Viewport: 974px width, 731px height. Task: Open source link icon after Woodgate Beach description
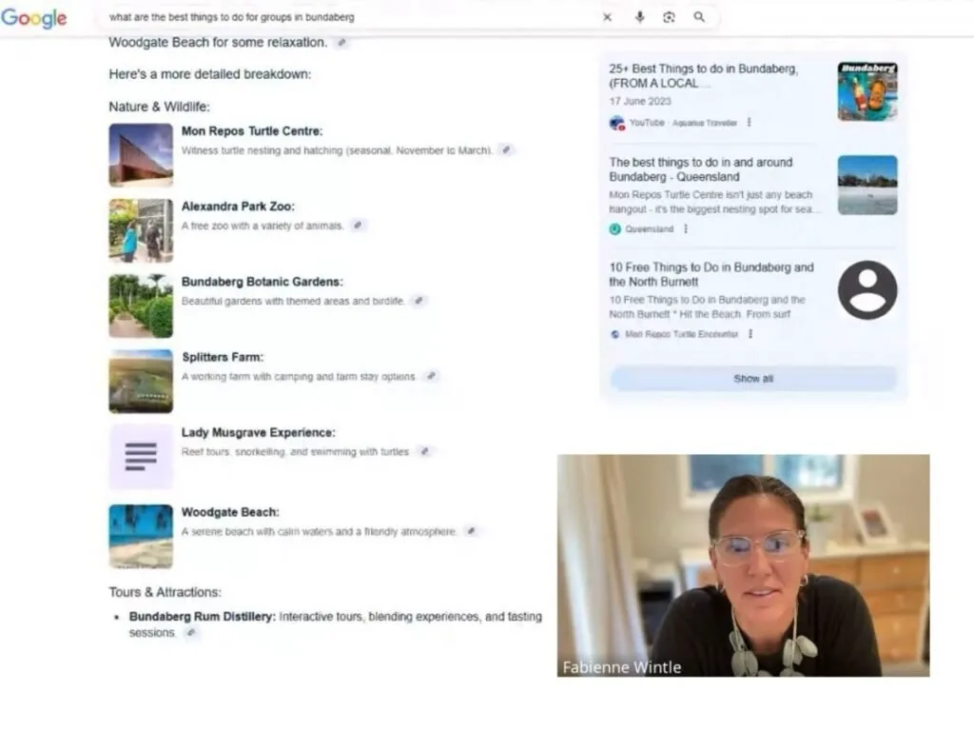tap(470, 531)
